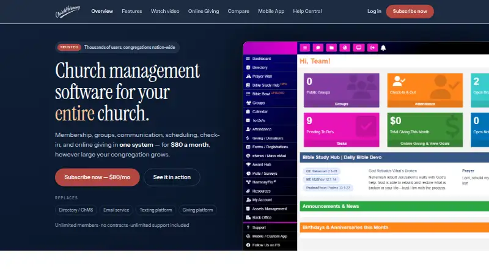Click the Announcements & News green bar
This screenshot has width=489, height=269.
(x=394, y=206)
